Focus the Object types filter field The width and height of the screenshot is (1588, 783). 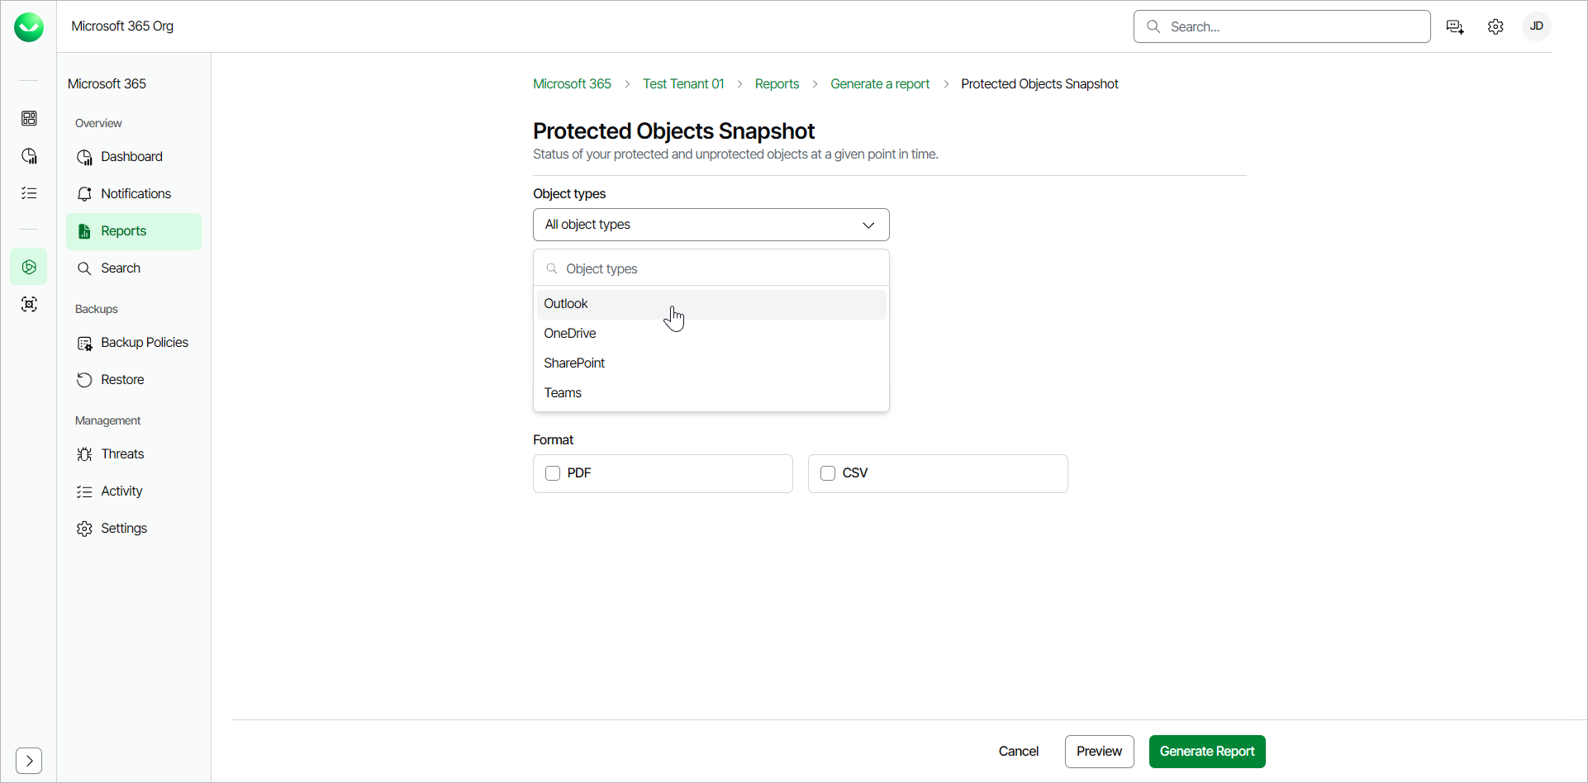711,269
